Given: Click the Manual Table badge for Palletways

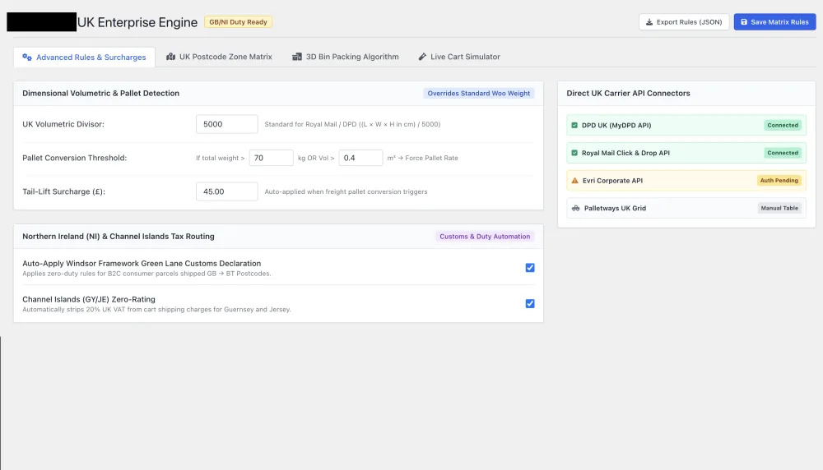Looking at the screenshot, I should (x=779, y=208).
